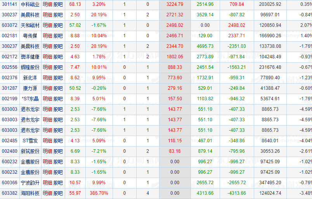Open the *ST东晶 stock name link

pos(30,99)
